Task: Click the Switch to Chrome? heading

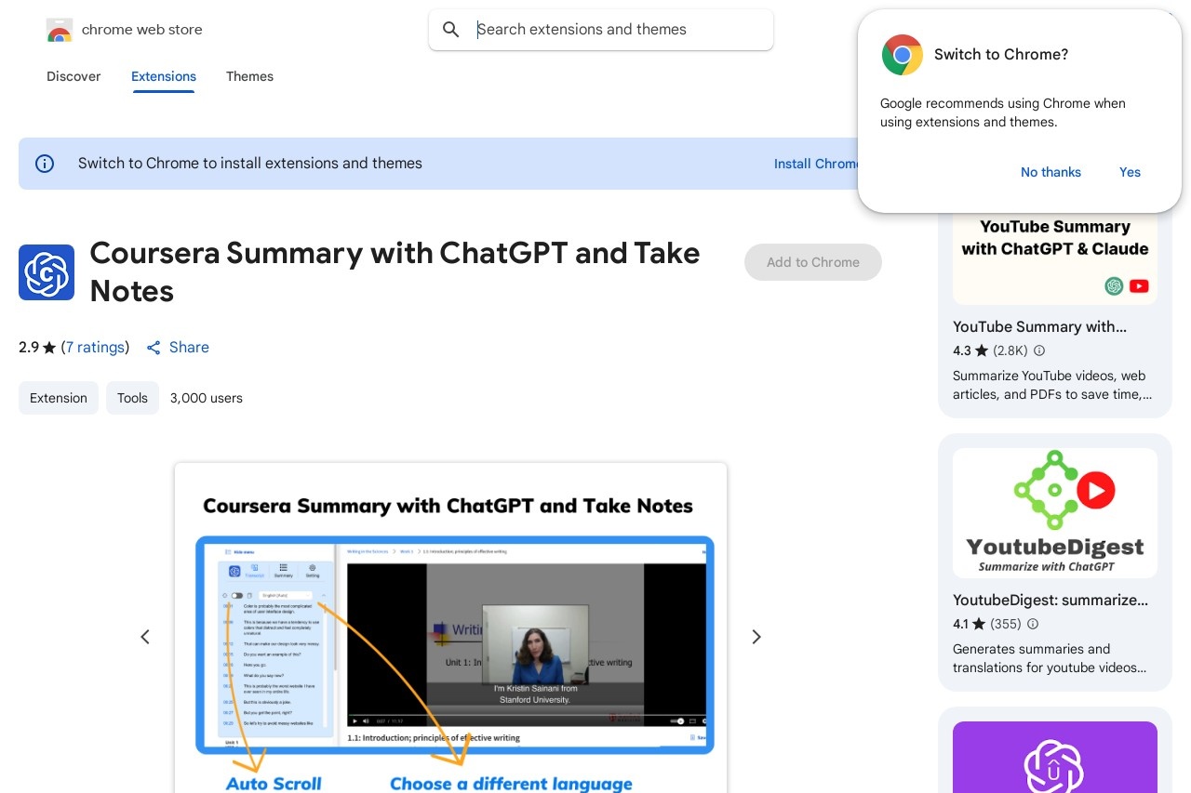Action: (x=1001, y=55)
